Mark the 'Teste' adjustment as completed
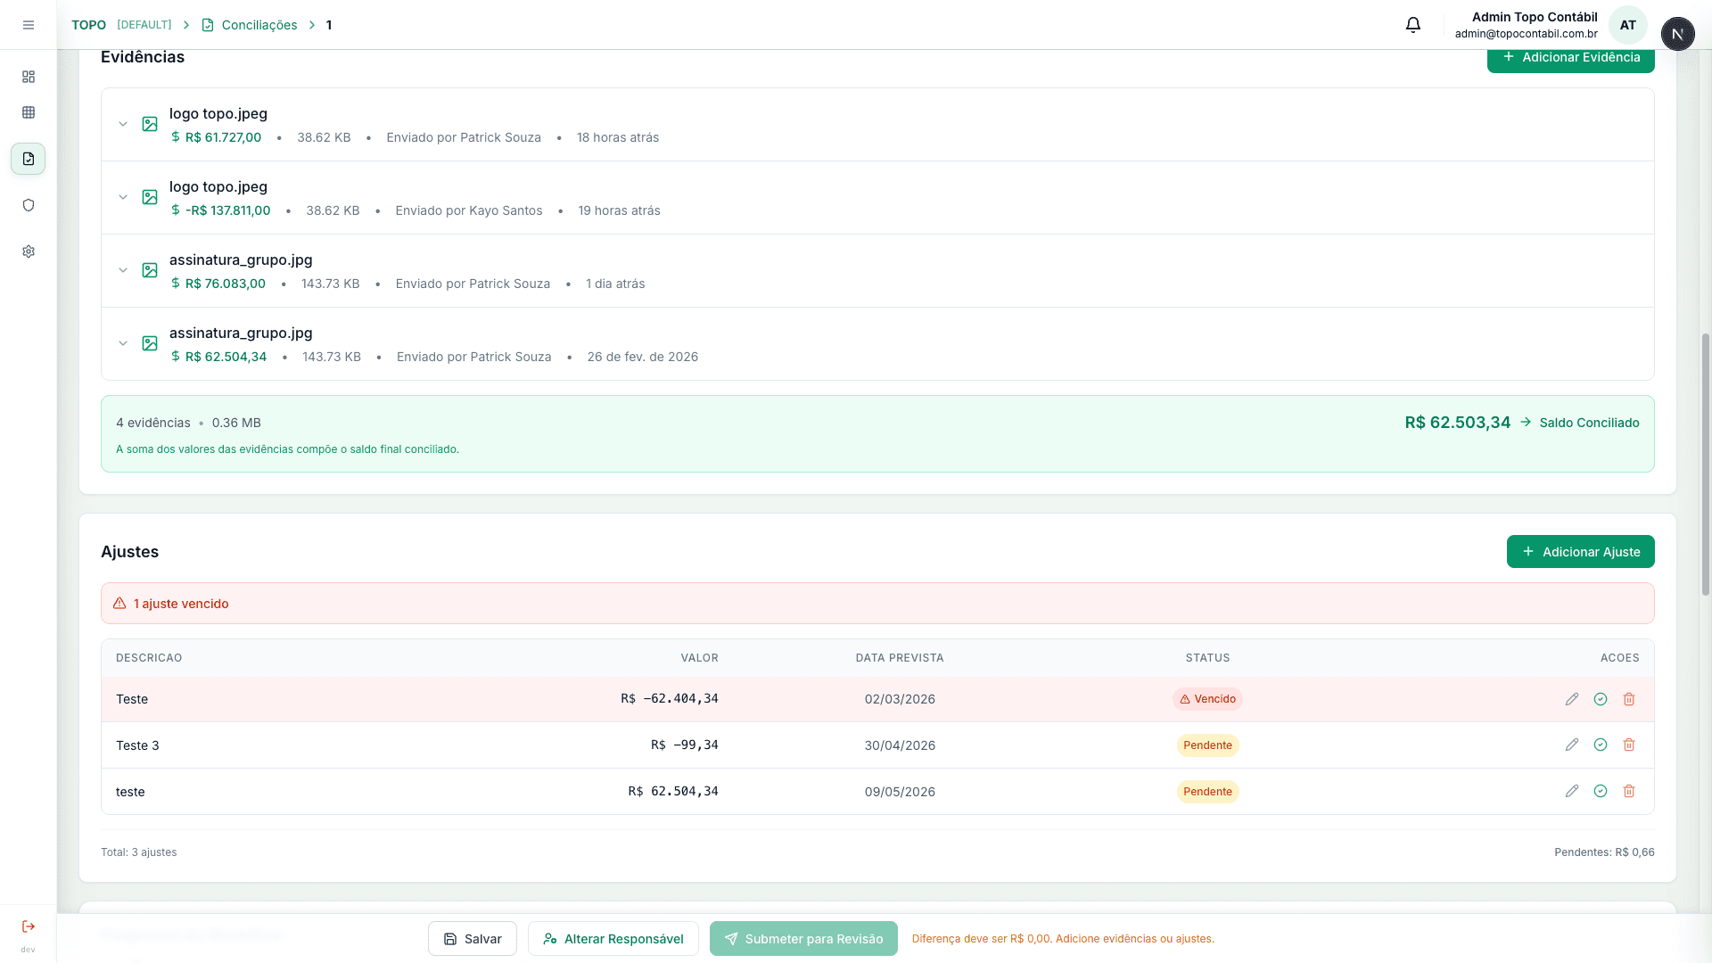The height and width of the screenshot is (963, 1712). (x=1600, y=699)
